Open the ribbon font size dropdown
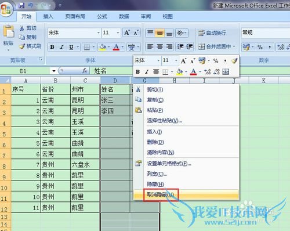The height and width of the screenshot is (231, 290). coord(118,33)
